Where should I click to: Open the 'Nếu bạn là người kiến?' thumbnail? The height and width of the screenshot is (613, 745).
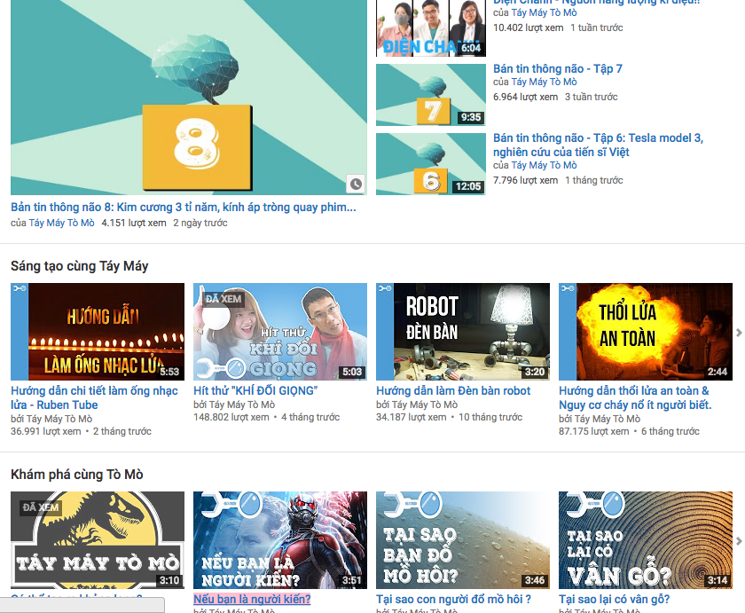point(280,540)
